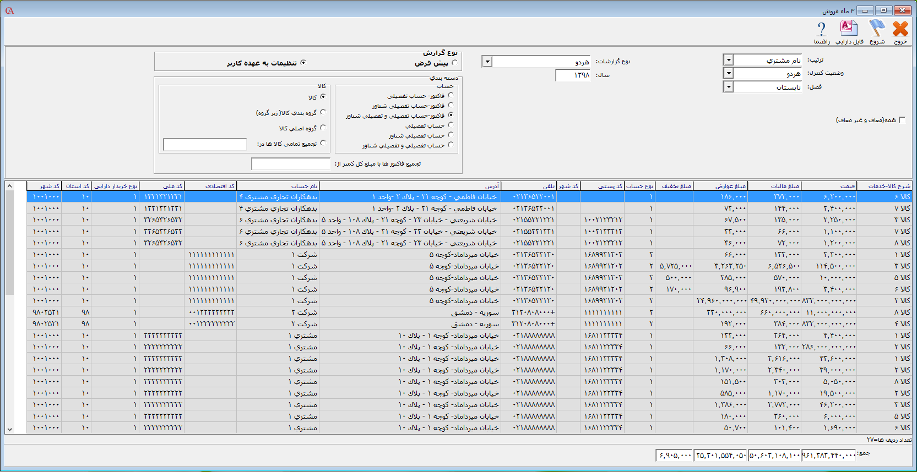Screen dimensions: 917x472
Task: Click the سال (year) input field
Action: pos(573,75)
